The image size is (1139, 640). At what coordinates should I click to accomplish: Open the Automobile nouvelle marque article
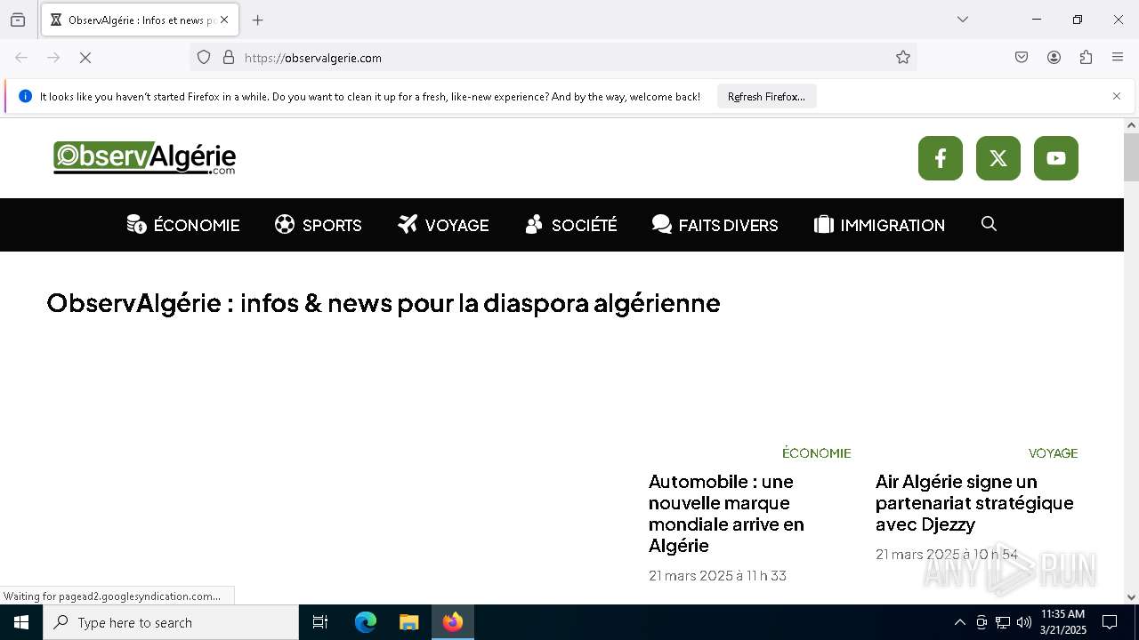726,514
